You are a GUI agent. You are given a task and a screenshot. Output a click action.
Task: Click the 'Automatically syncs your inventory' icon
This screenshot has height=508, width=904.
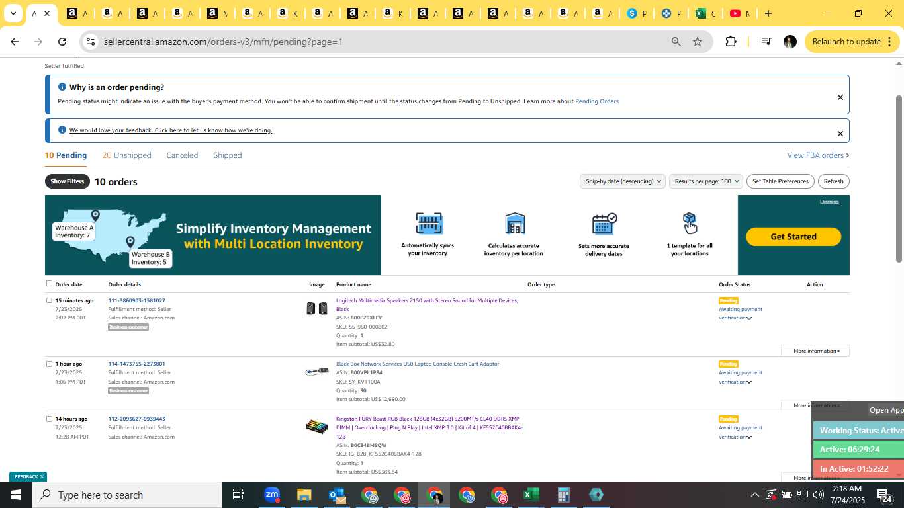[428, 224]
